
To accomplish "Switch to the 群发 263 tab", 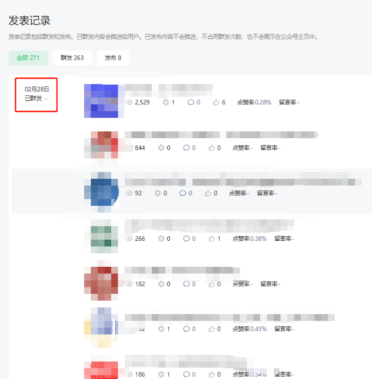I will click(x=72, y=58).
